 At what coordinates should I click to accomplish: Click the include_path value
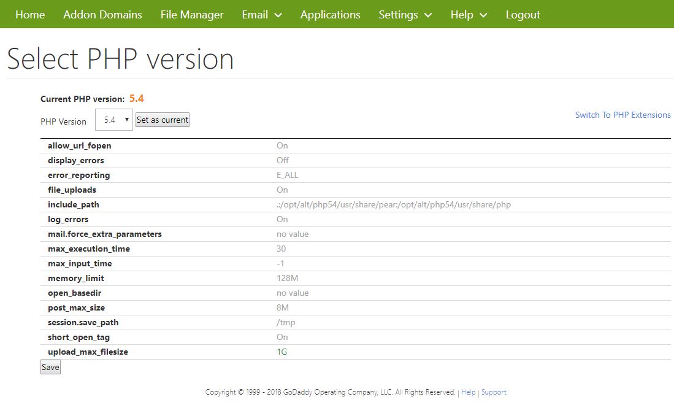coord(394,205)
